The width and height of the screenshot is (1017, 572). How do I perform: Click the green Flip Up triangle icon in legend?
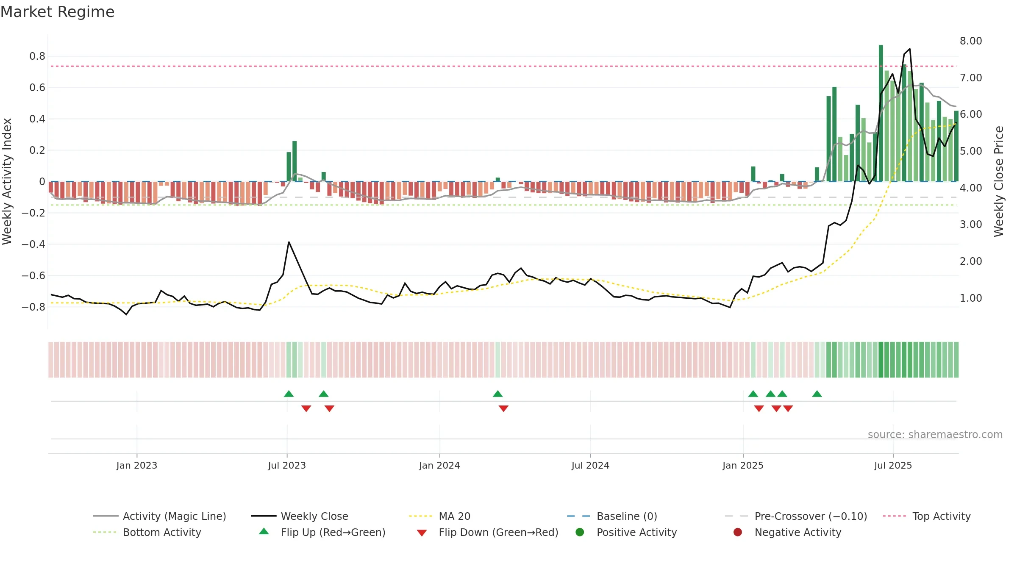point(264,531)
